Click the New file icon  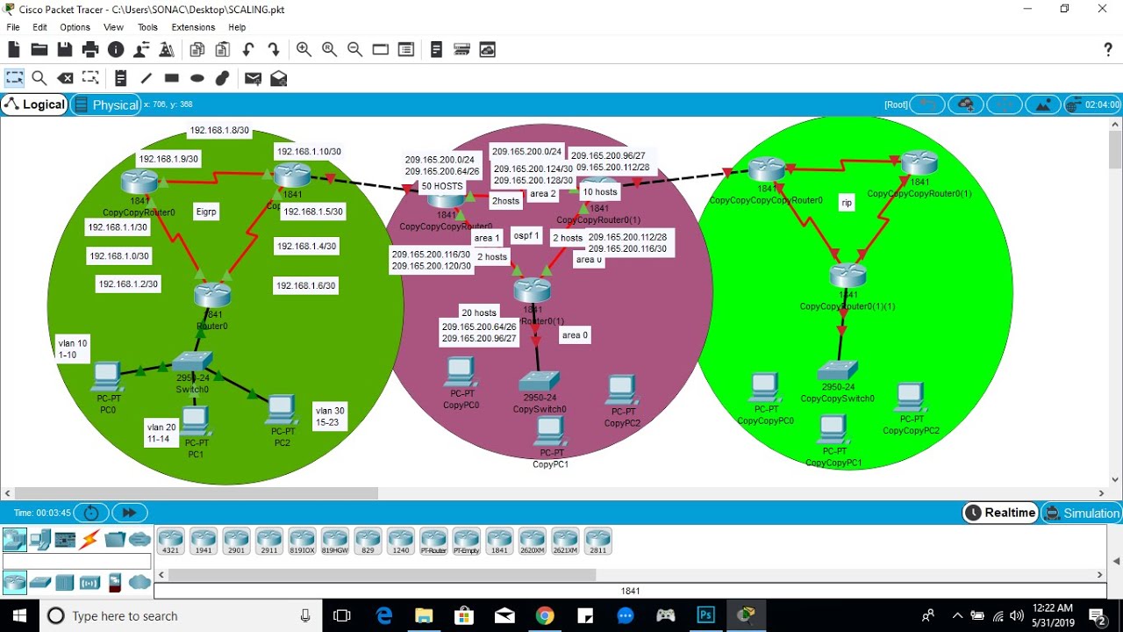tap(14, 50)
